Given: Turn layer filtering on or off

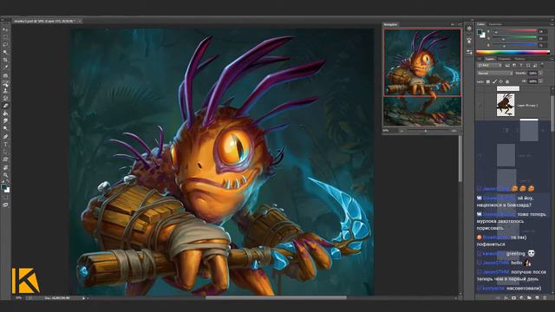Looking at the screenshot, I should (x=542, y=65).
